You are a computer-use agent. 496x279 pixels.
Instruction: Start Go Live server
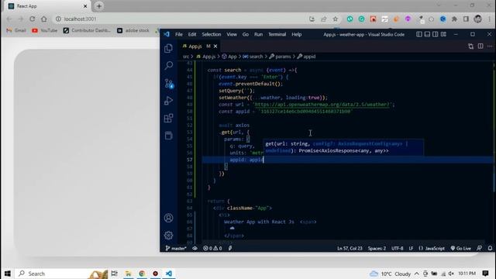coord(461,248)
